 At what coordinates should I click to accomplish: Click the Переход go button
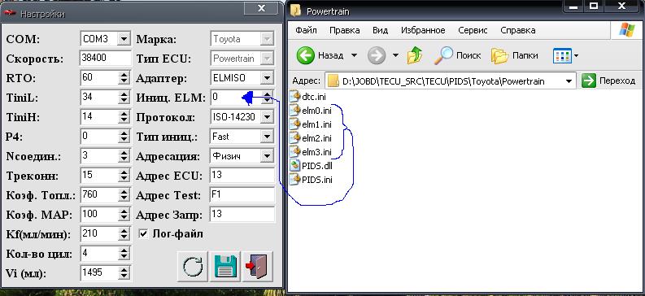pyautogui.click(x=608, y=81)
